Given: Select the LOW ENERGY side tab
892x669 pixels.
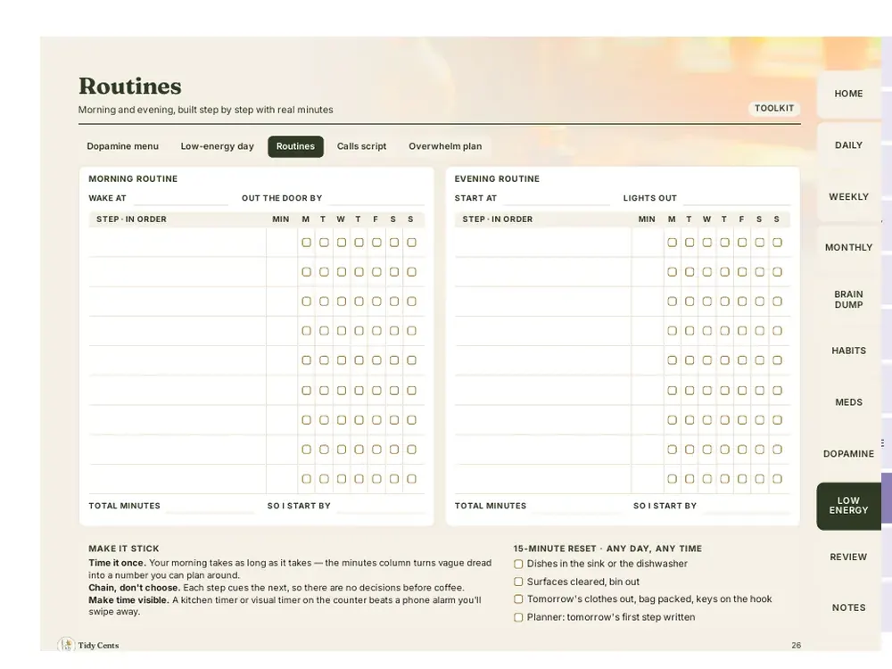Looking at the screenshot, I should (x=849, y=506).
